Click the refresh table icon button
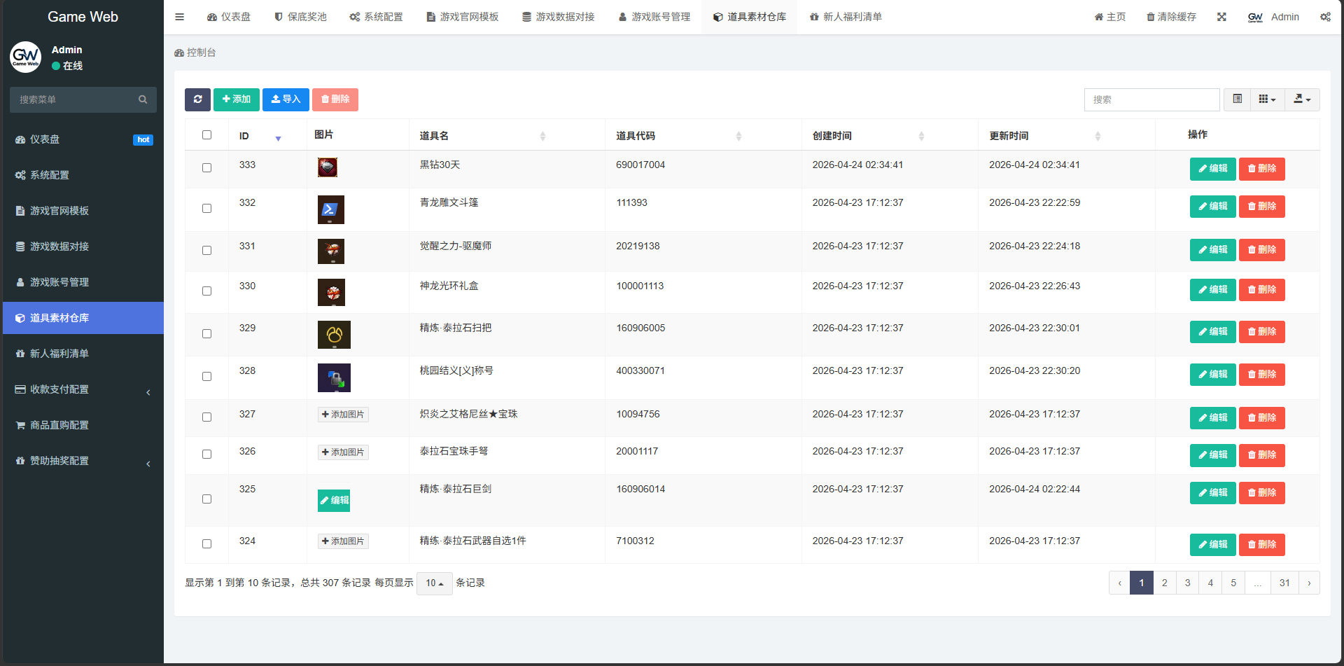The width and height of the screenshot is (1344, 666). [197, 99]
